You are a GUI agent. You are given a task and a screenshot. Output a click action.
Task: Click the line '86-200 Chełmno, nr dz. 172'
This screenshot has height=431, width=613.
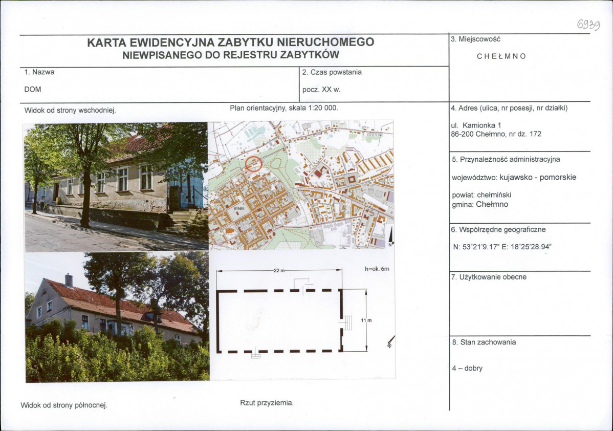click(496, 134)
